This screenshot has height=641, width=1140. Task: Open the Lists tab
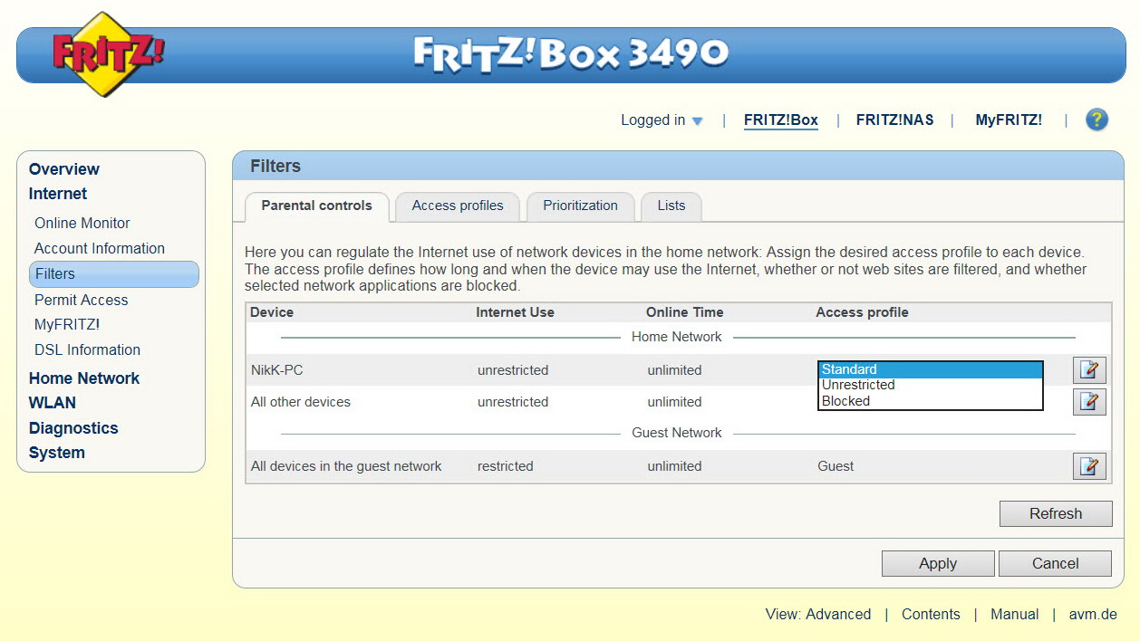point(671,206)
